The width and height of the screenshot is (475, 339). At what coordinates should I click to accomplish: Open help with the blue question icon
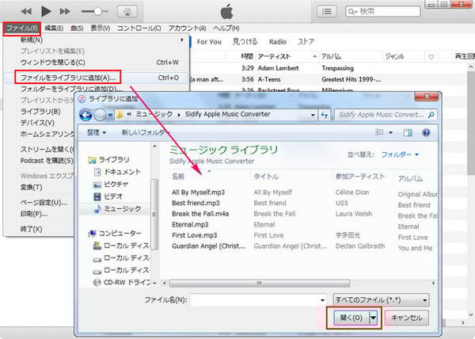coord(426,133)
